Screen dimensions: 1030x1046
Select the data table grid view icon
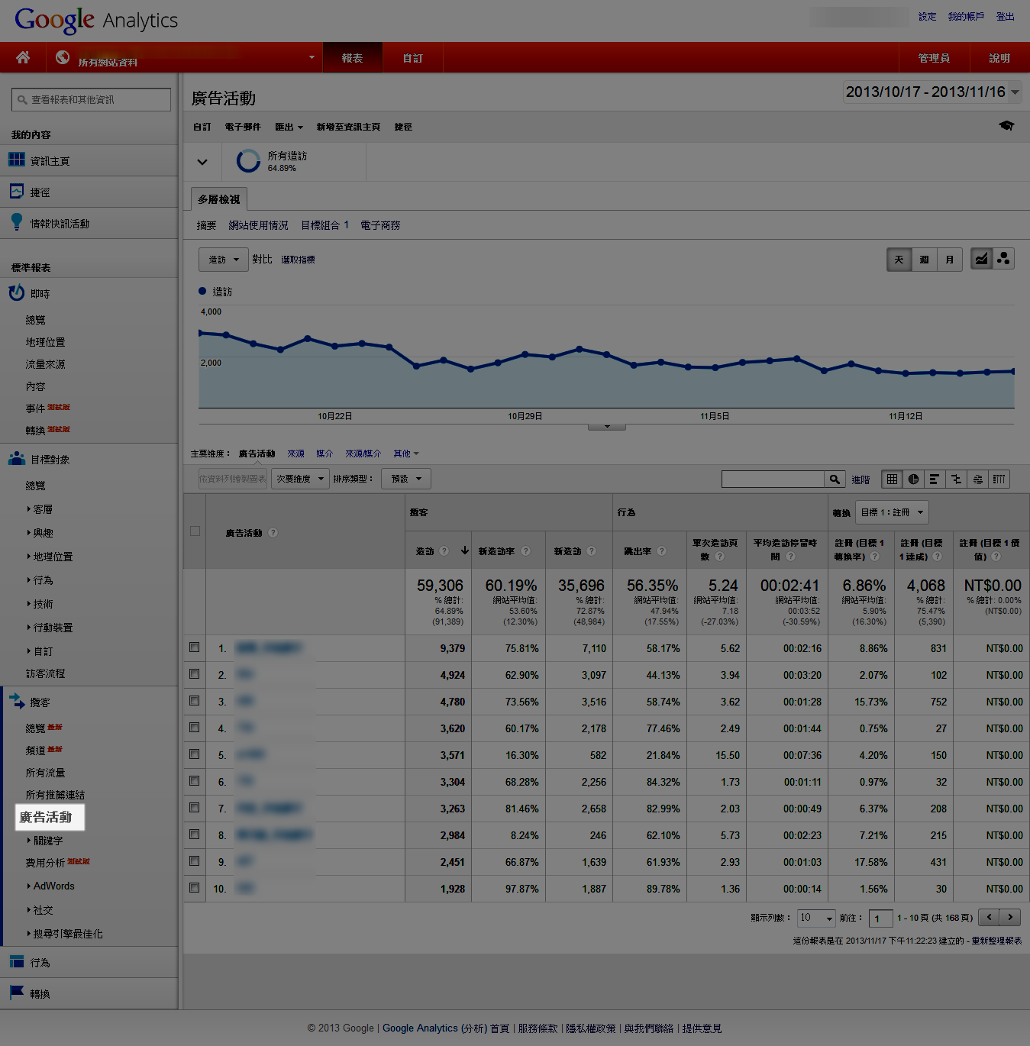892,479
